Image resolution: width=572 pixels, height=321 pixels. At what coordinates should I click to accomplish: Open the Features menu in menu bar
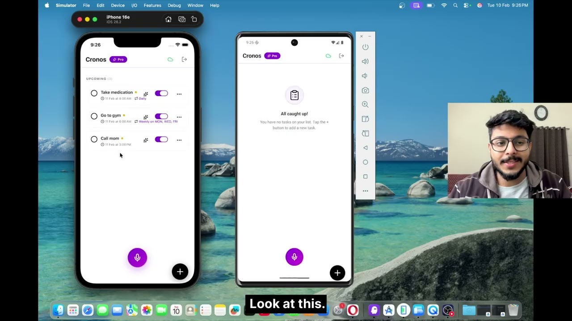click(x=152, y=5)
